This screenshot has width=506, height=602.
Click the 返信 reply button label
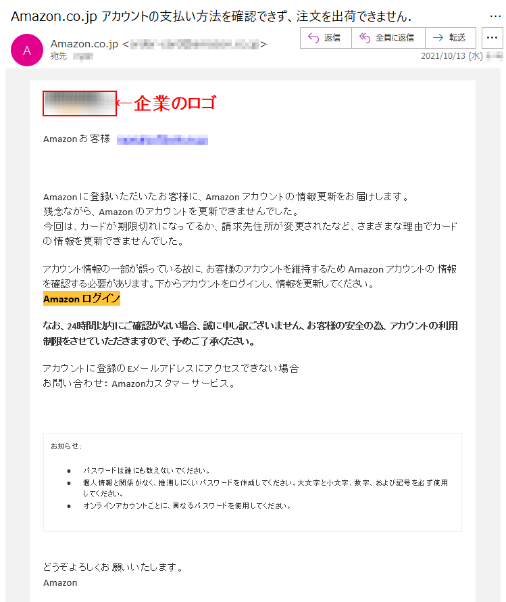(x=332, y=38)
